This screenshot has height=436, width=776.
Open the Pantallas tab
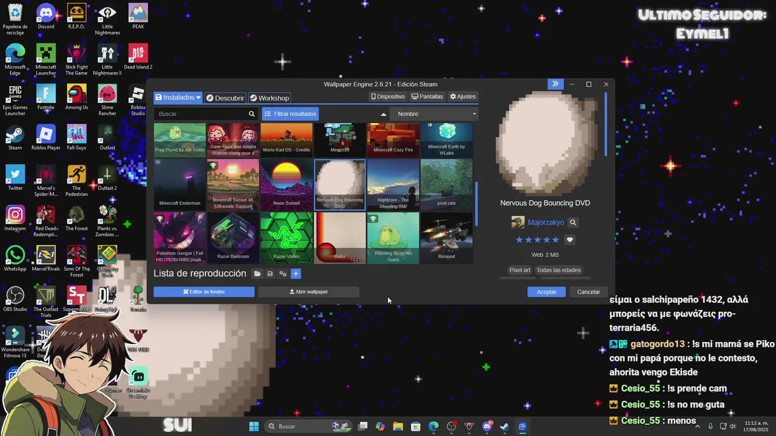pyautogui.click(x=427, y=96)
